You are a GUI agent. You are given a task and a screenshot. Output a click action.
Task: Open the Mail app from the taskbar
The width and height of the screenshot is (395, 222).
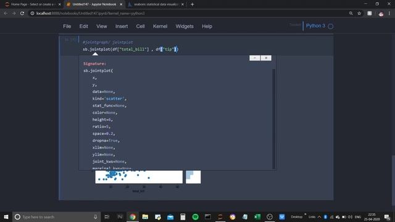(170, 216)
